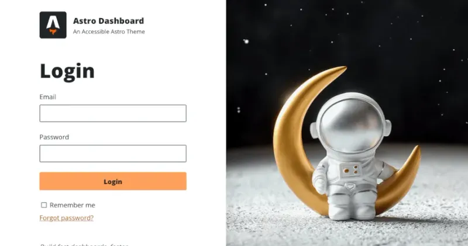Submit with the orange Login button

113,181
